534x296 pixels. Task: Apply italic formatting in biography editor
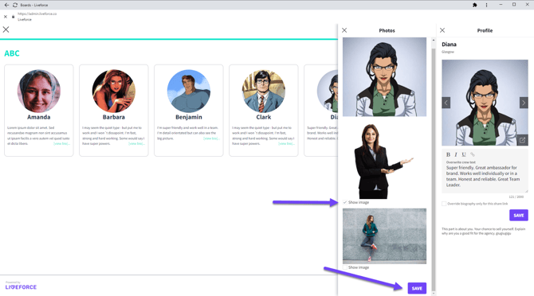coord(456,154)
